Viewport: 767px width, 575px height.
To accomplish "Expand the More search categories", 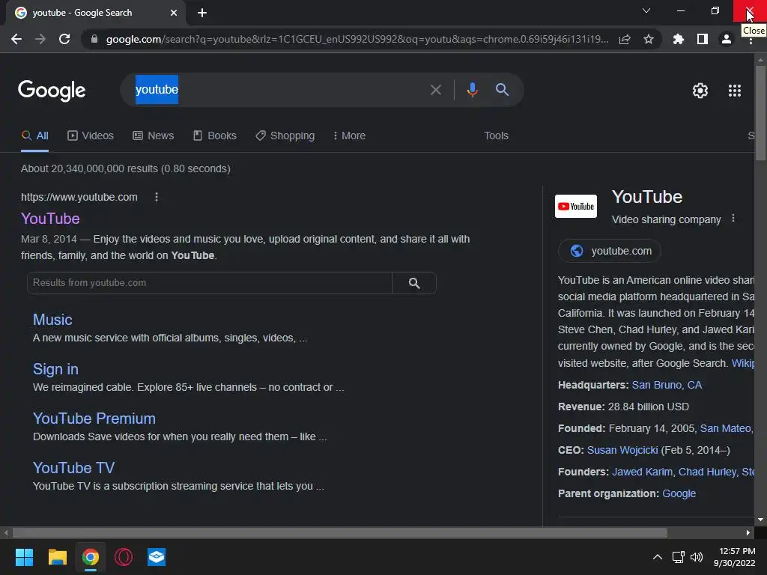I will (x=349, y=136).
